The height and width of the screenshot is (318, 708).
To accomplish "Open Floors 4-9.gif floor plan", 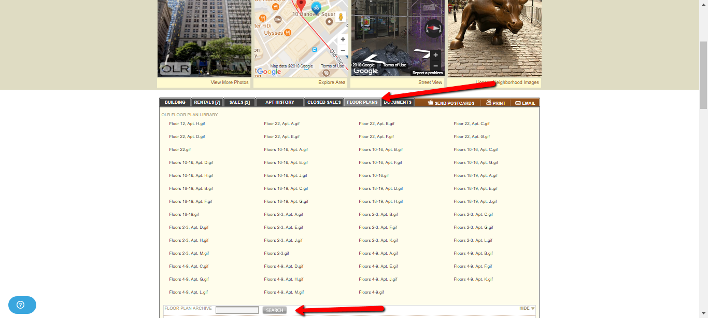I will click(372, 292).
